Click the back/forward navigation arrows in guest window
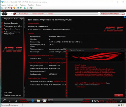Screen dimensions: 126x107 coord(5,14)
